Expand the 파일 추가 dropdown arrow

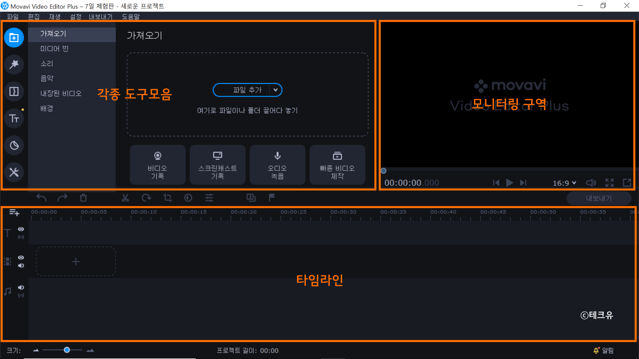pos(276,90)
